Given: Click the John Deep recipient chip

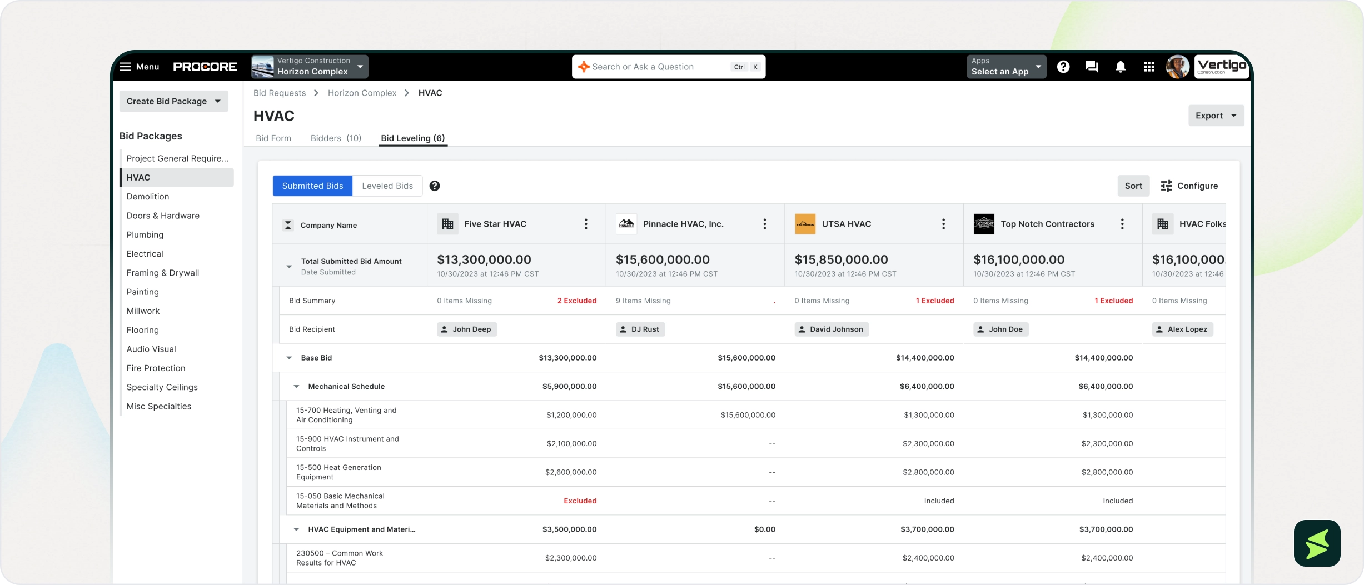Looking at the screenshot, I should pyautogui.click(x=467, y=329).
